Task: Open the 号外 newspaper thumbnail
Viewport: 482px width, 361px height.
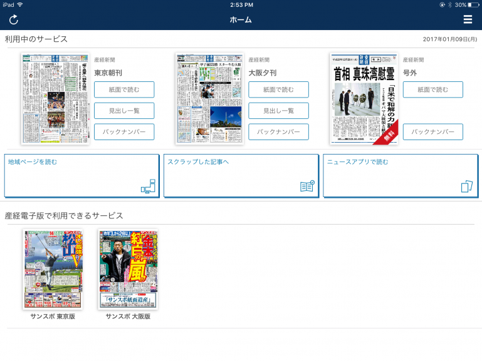Action: pos(364,98)
